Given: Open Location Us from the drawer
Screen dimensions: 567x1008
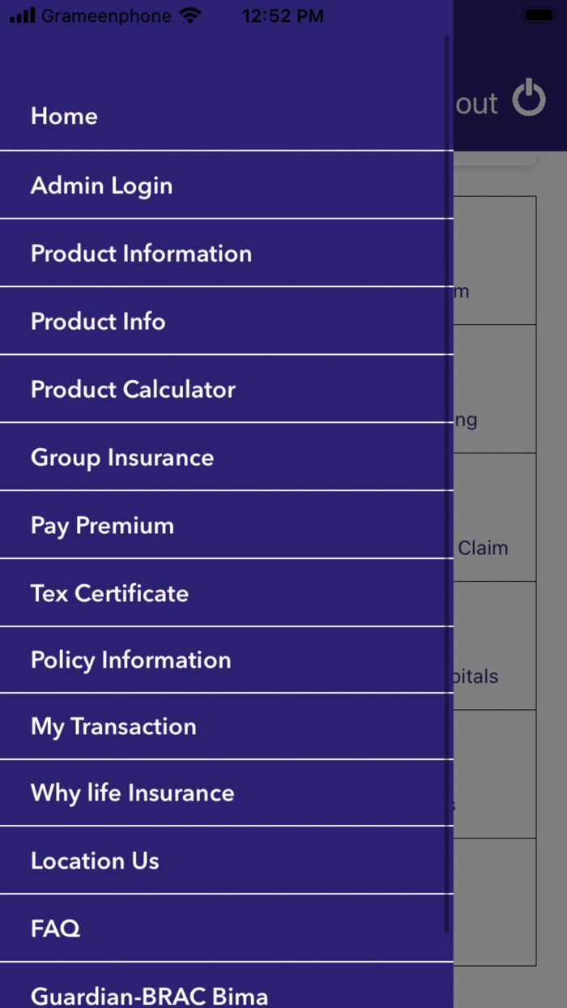Looking at the screenshot, I should click(95, 861).
